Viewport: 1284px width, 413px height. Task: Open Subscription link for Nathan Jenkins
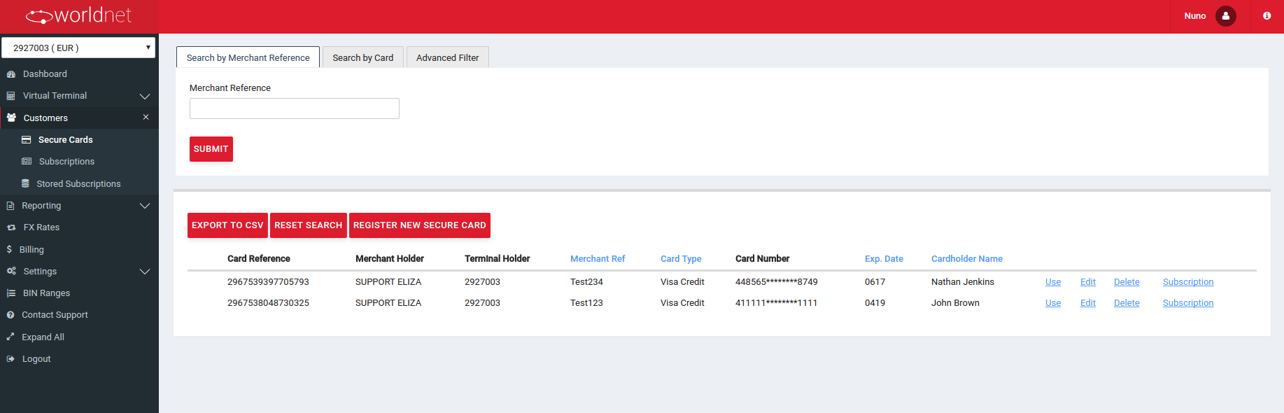pyautogui.click(x=1188, y=282)
